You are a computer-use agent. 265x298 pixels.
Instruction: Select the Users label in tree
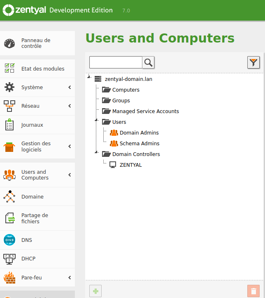pyautogui.click(x=119, y=122)
